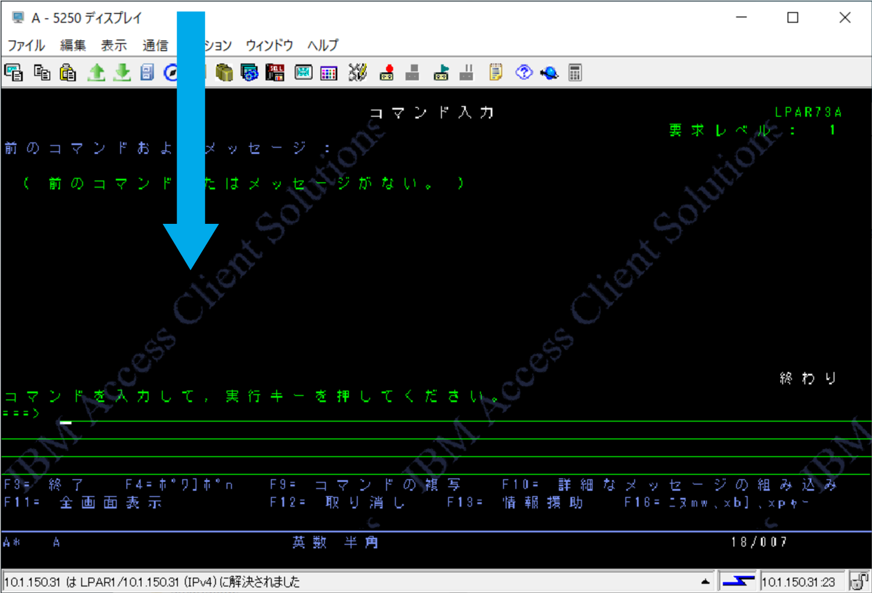The image size is (872, 593).
Task: Click the blue connection status icon
Action: click(x=737, y=581)
